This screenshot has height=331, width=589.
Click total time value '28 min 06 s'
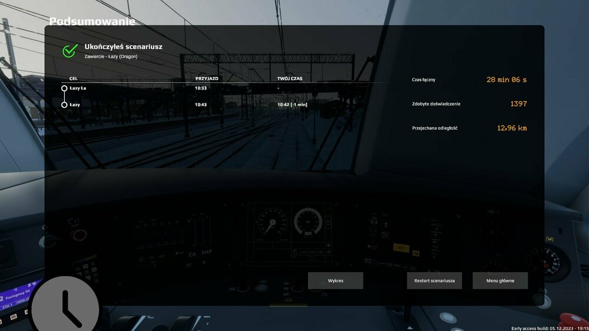[507, 80]
